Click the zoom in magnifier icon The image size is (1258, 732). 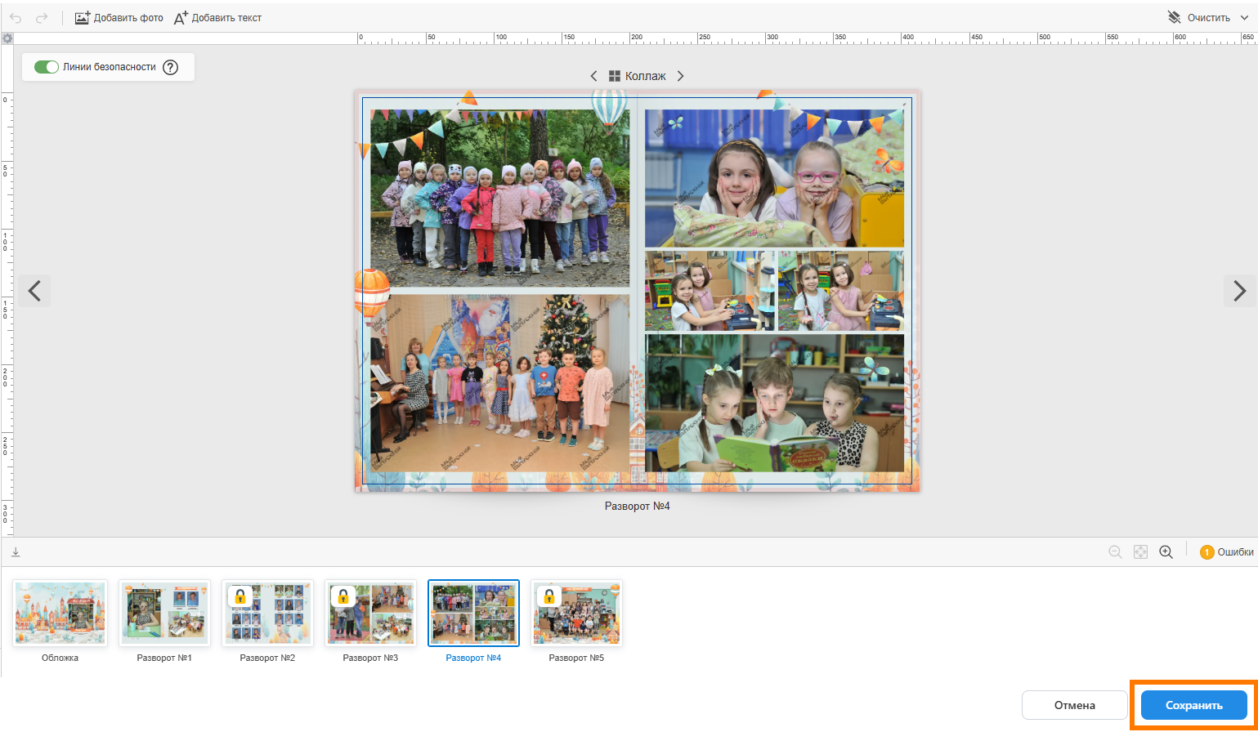click(x=1166, y=552)
